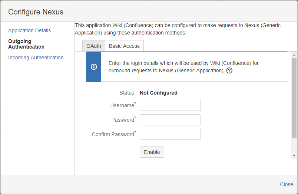The image size is (298, 194).
Task: Click the Not Configured status text
Action: tap(158, 93)
